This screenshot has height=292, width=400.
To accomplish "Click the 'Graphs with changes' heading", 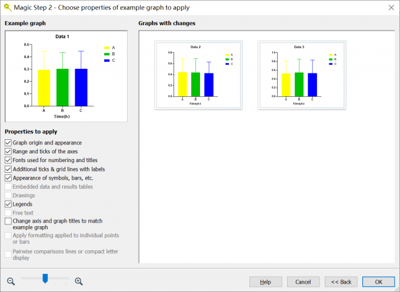I will click(x=167, y=23).
